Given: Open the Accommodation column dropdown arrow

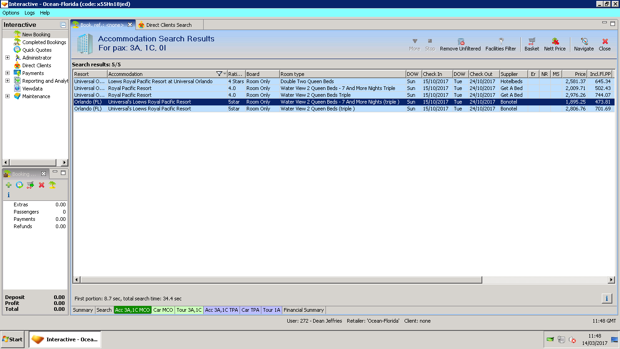Looking at the screenshot, I should click(225, 74).
